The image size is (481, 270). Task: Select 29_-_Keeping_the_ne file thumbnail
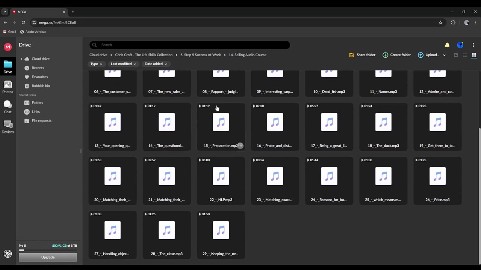point(221,230)
